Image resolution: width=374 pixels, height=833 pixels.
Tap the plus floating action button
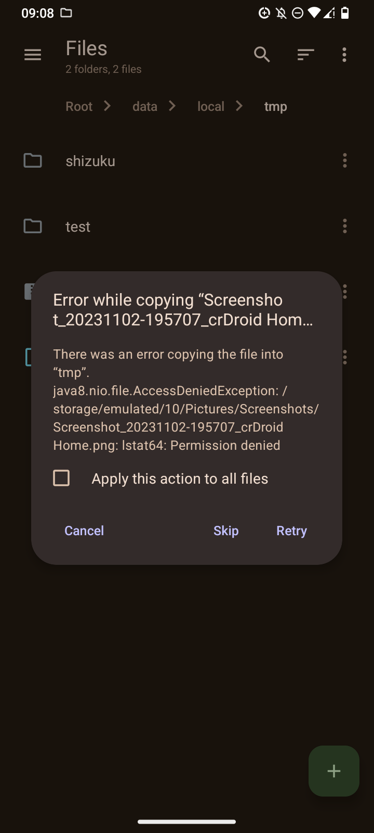click(333, 771)
